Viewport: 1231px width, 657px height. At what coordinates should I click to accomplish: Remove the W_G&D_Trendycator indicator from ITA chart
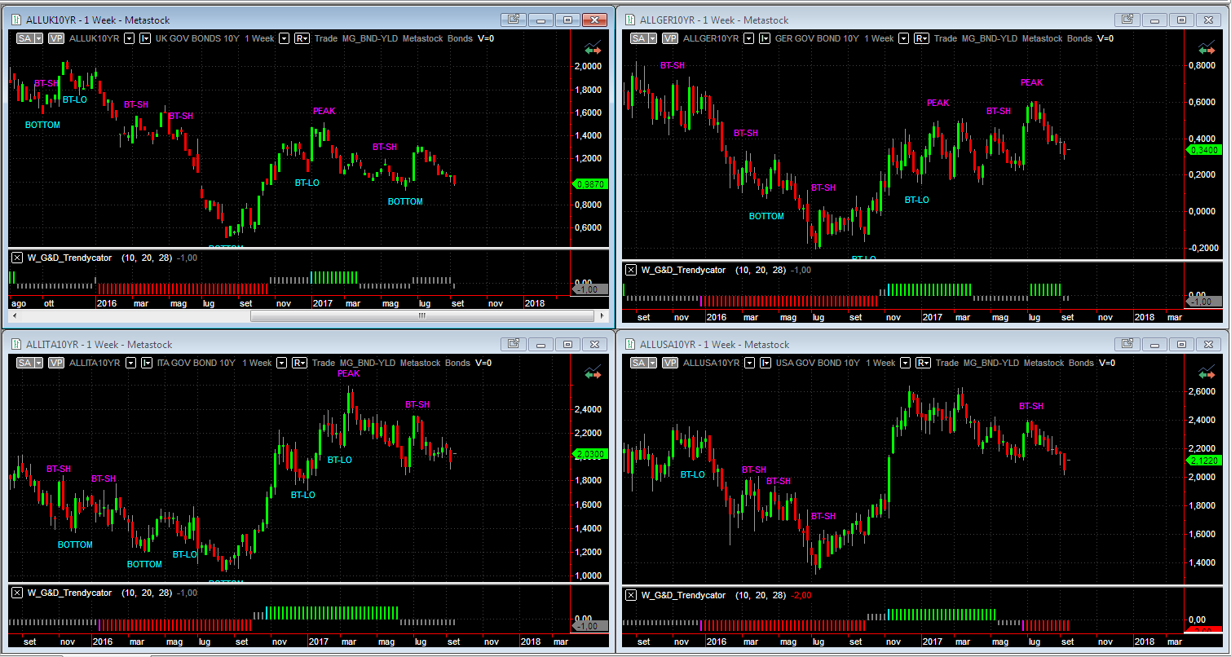[x=17, y=593]
